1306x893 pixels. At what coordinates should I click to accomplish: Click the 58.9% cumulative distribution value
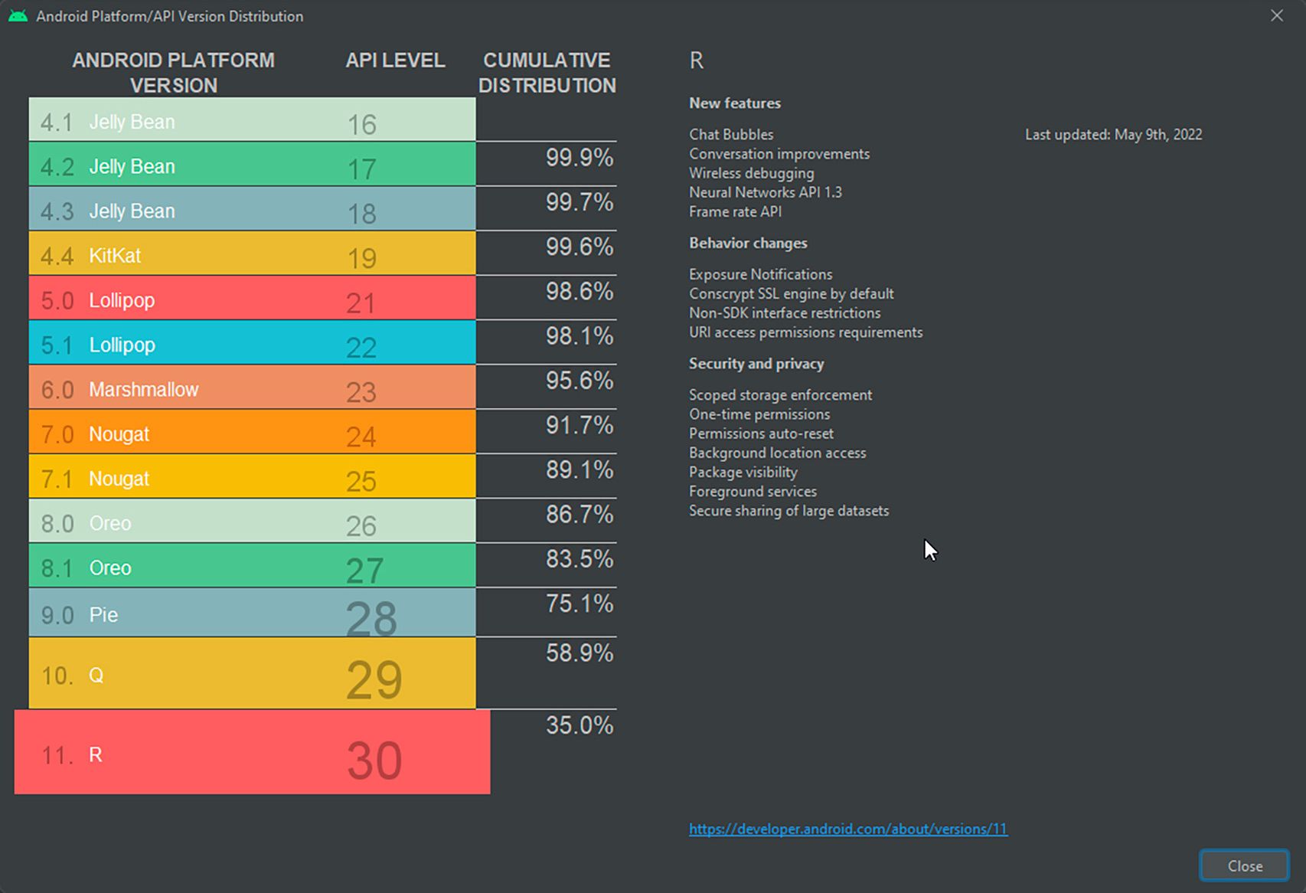[580, 653]
